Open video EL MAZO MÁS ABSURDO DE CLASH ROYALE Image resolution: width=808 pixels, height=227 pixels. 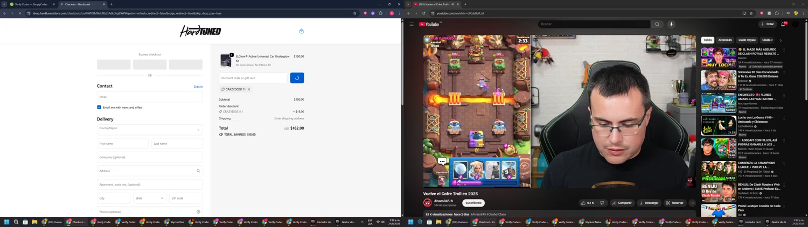(719, 58)
